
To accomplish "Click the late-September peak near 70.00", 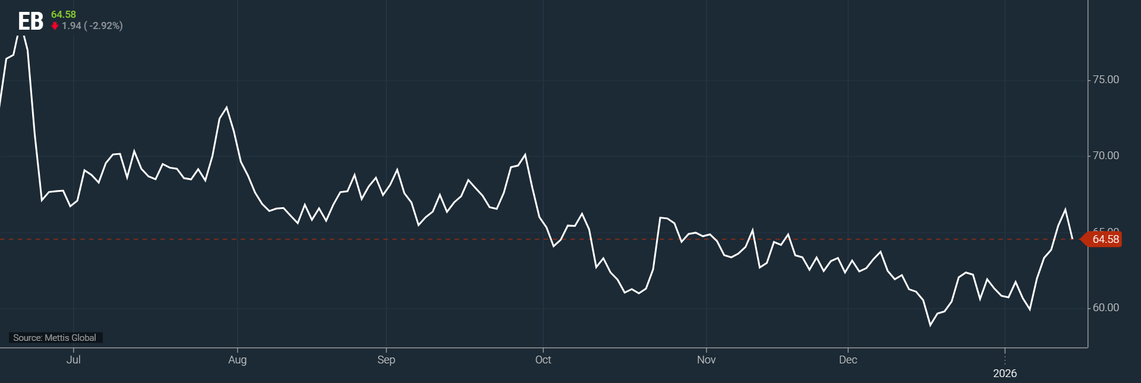I will point(525,154).
